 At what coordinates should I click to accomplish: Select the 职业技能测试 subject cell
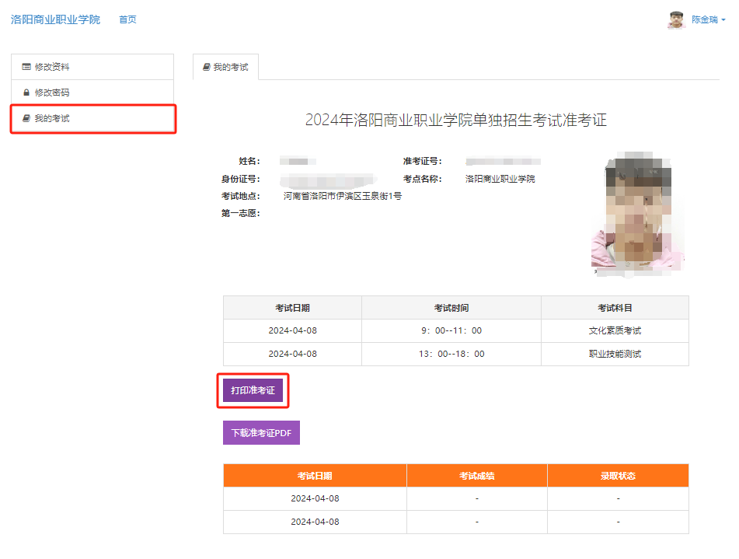point(615,354)
